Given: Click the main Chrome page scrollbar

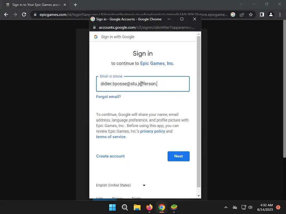Looking at the screenshot, I should point(284,89).
